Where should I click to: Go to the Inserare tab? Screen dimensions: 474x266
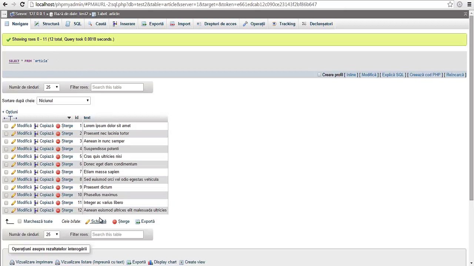tap(124, 24)
